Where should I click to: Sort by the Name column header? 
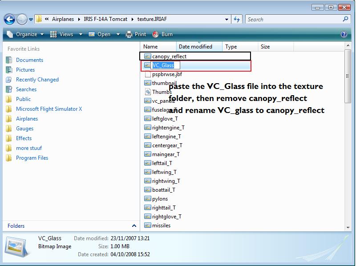tap(158, 47)
